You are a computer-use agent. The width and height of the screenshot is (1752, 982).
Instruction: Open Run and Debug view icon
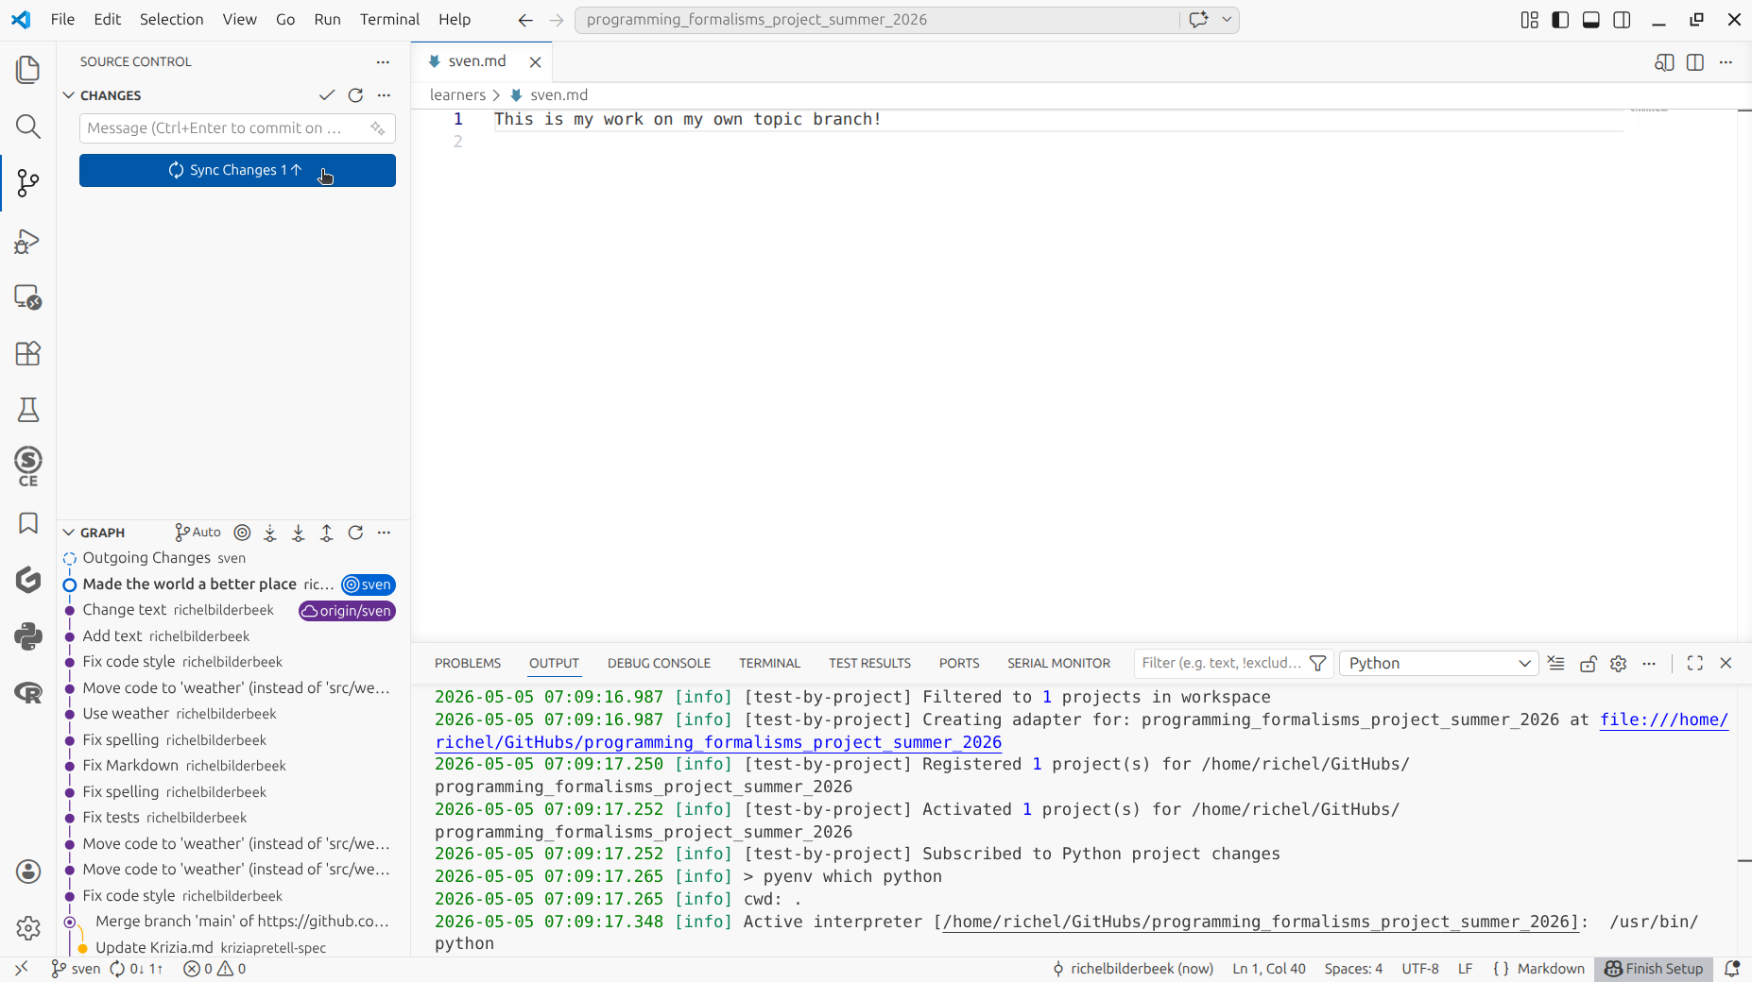[x=28, y=241]
